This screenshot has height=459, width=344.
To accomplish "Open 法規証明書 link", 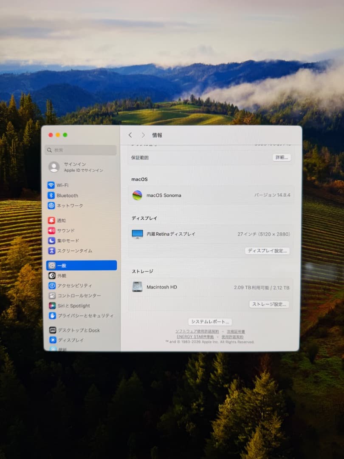I will [236, 331].
